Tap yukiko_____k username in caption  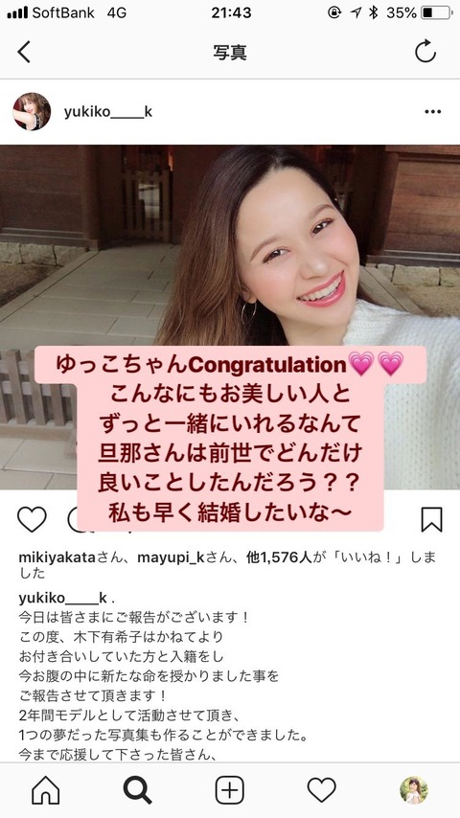coord(62,598)
